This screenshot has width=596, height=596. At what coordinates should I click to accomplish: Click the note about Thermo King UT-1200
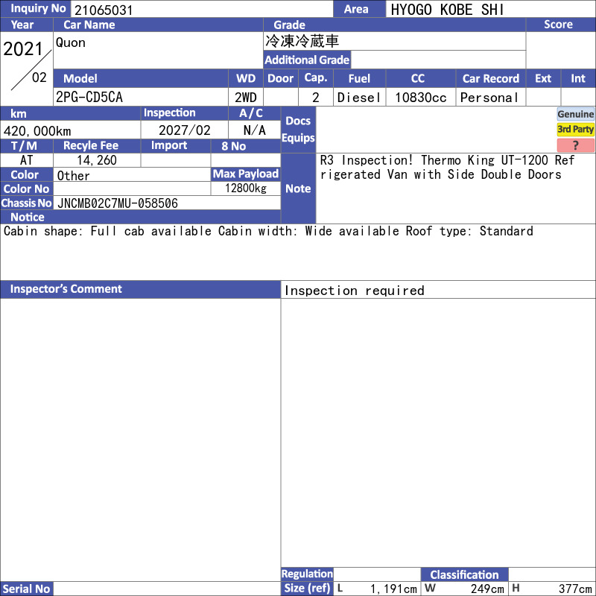coord(447,167)
